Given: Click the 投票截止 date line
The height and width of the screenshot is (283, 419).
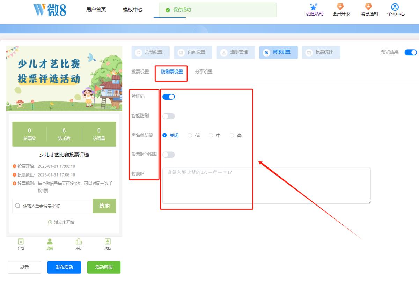Looking at the screenshot, I should tap(44, 175).
